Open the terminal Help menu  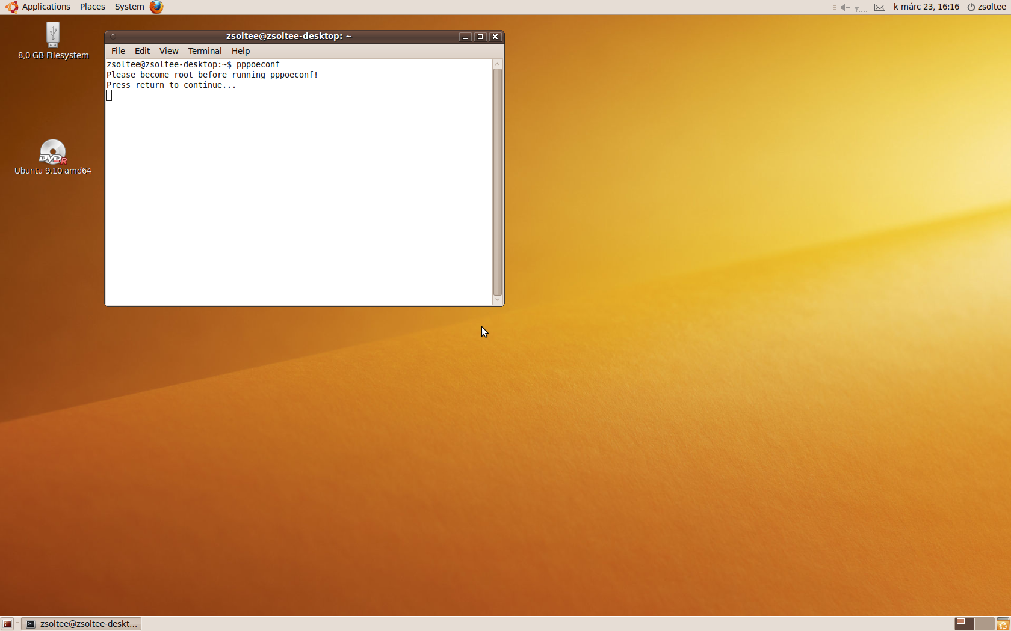[x=241, y=51]
